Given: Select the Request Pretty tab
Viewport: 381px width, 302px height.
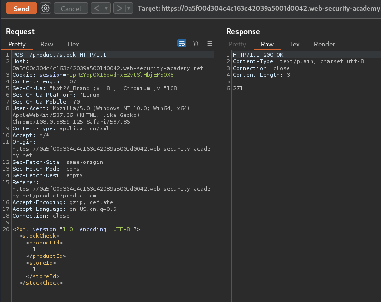Looking at the screenshot, I should [x=17, y=44].
